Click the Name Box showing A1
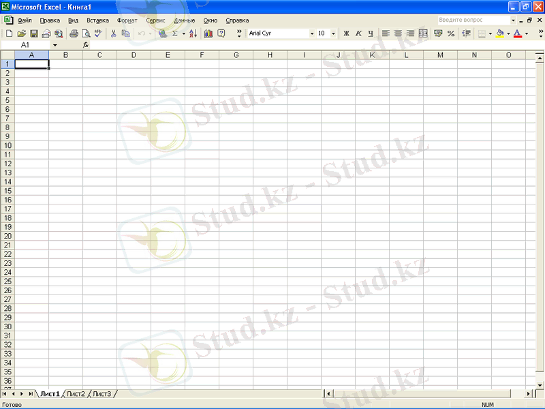Screen dimensions: 545x409 (x=26, y=45)
